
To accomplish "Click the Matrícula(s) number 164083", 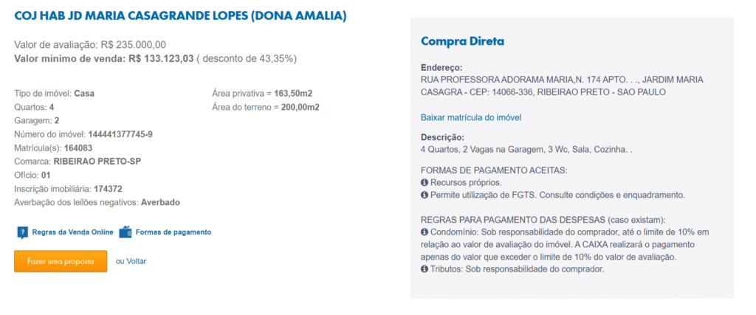I will point(78,148).
